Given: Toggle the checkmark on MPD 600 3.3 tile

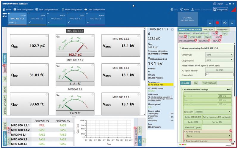Looking at the screenshot, I should pos(88,22).
